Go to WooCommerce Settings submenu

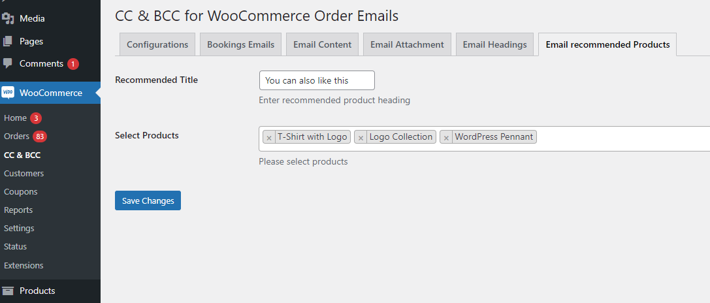pos(19,229)
